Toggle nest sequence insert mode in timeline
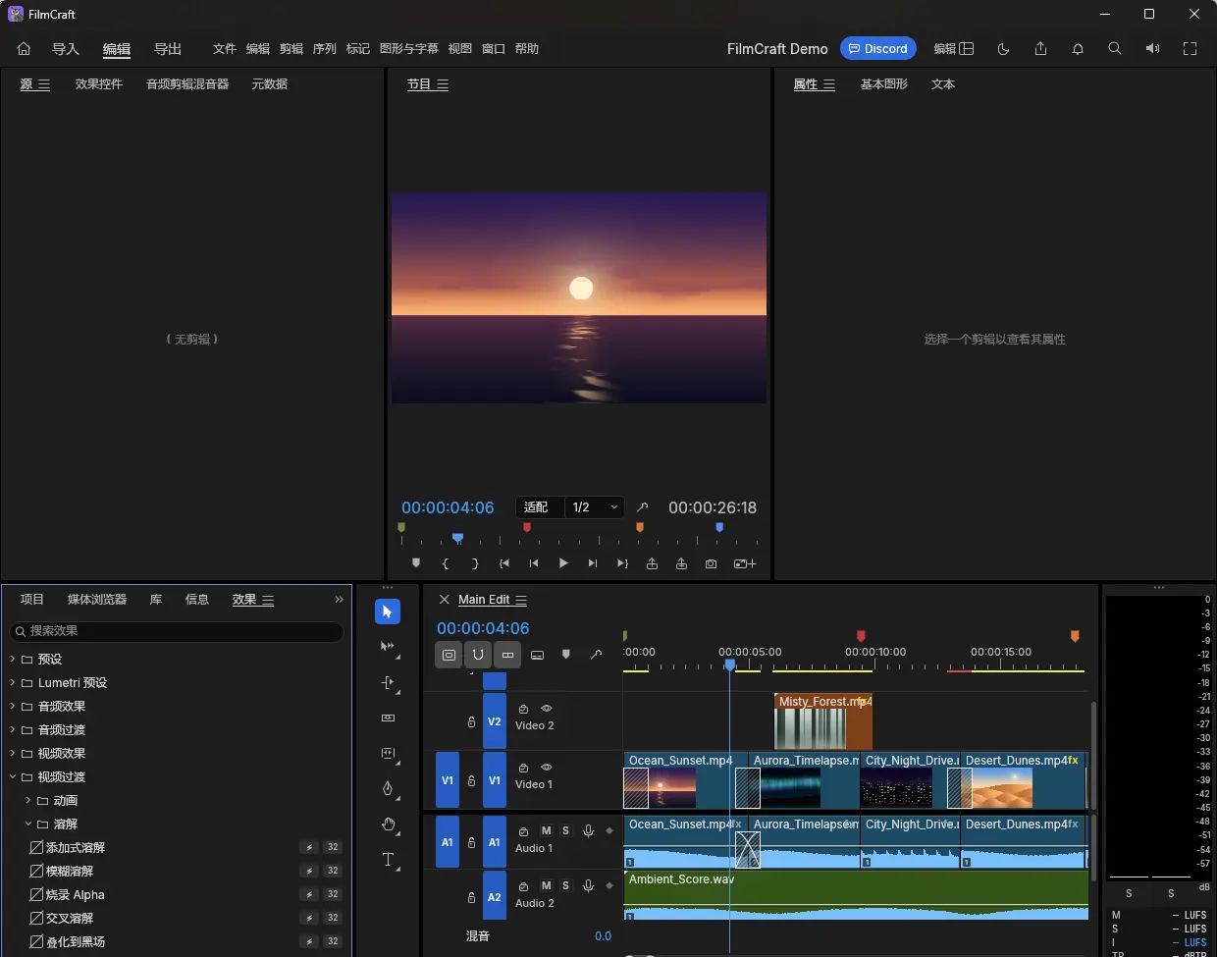Screen dimensions: 1217x957 449,655
